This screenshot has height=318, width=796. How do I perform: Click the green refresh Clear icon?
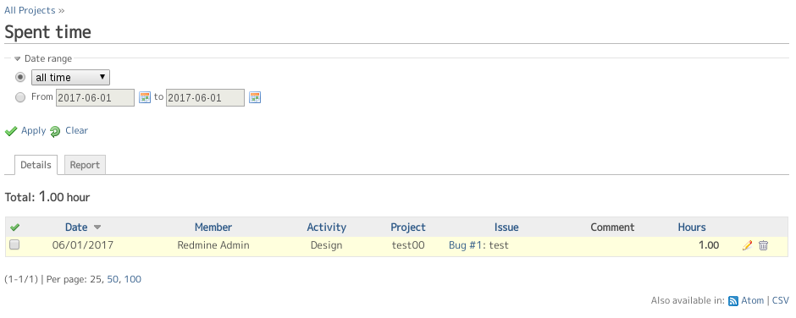click(x=55, y=131)
